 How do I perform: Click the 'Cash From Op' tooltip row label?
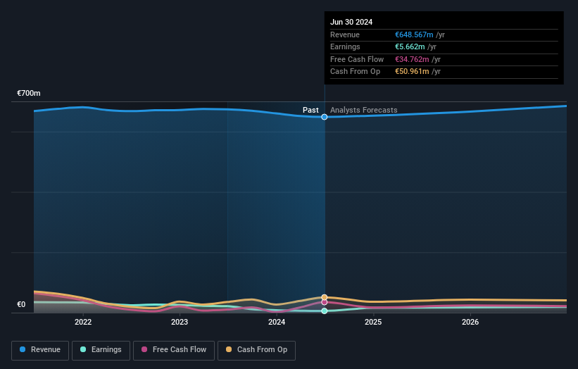(x=355, y=72)
